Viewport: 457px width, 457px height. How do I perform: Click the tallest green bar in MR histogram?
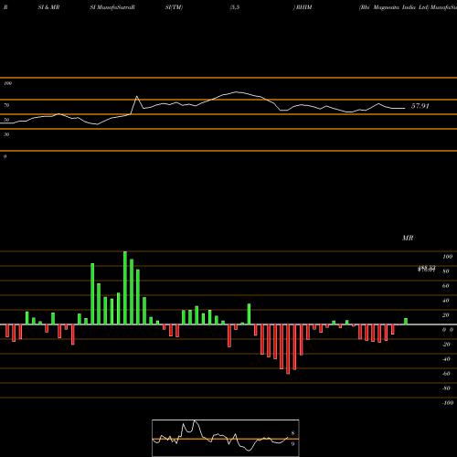[125, 288]
